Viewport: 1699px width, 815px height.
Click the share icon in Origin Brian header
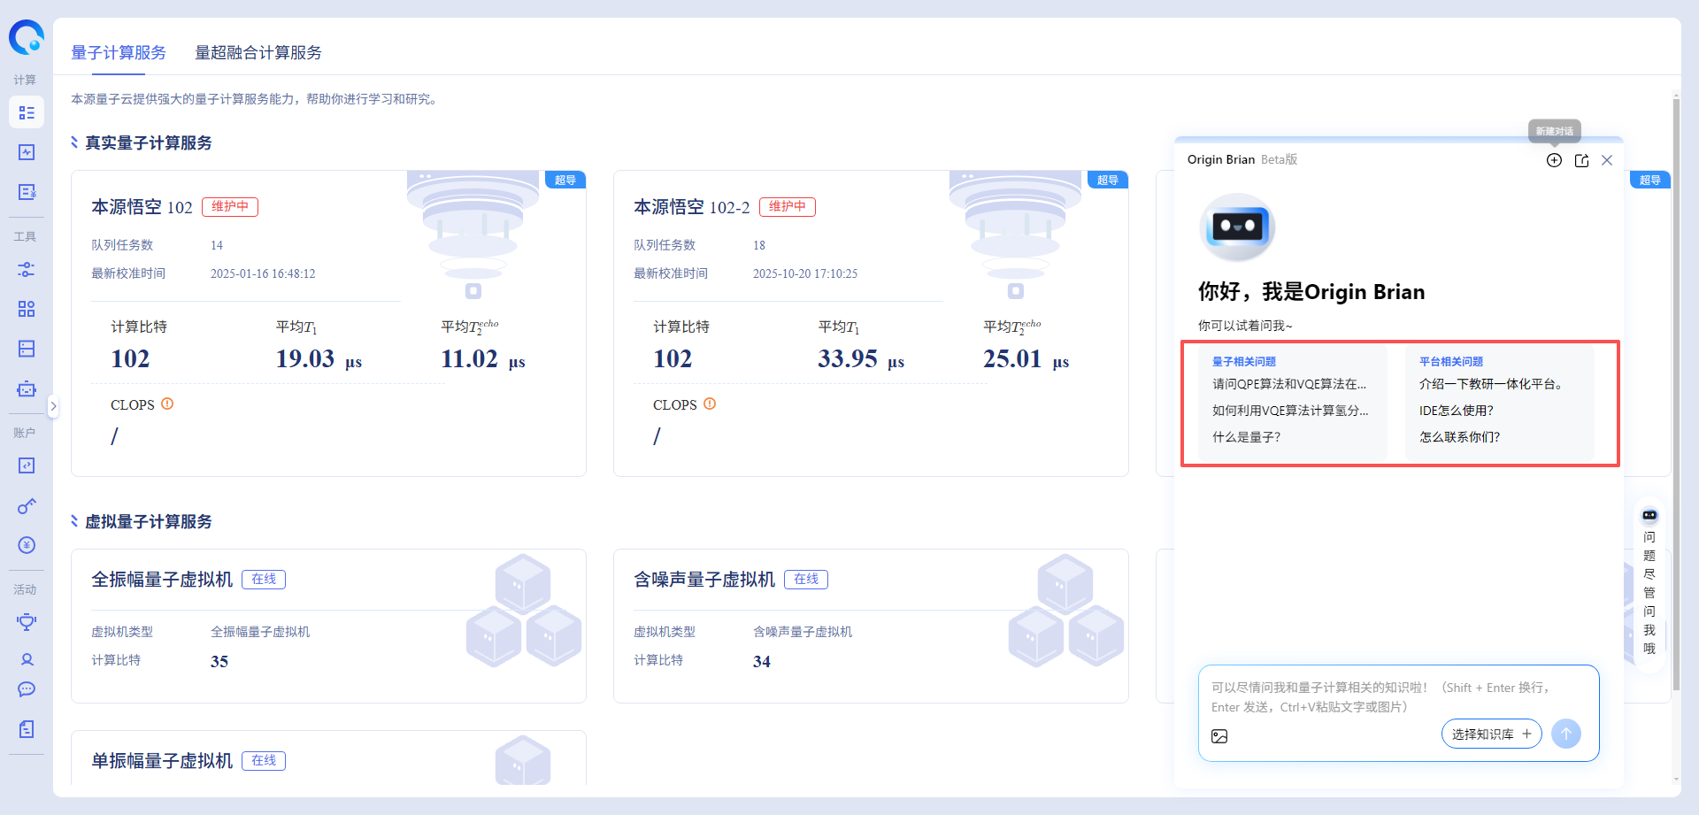coord(1581,160)
